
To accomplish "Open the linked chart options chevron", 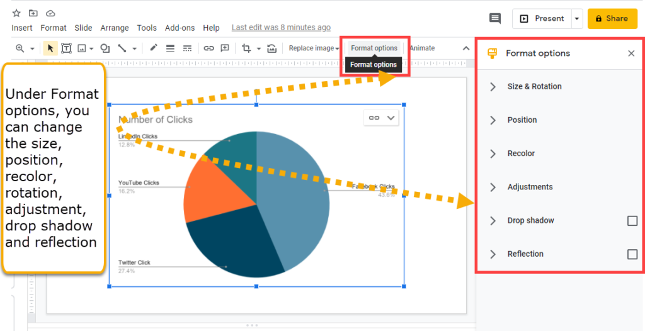I will [391, 118].
